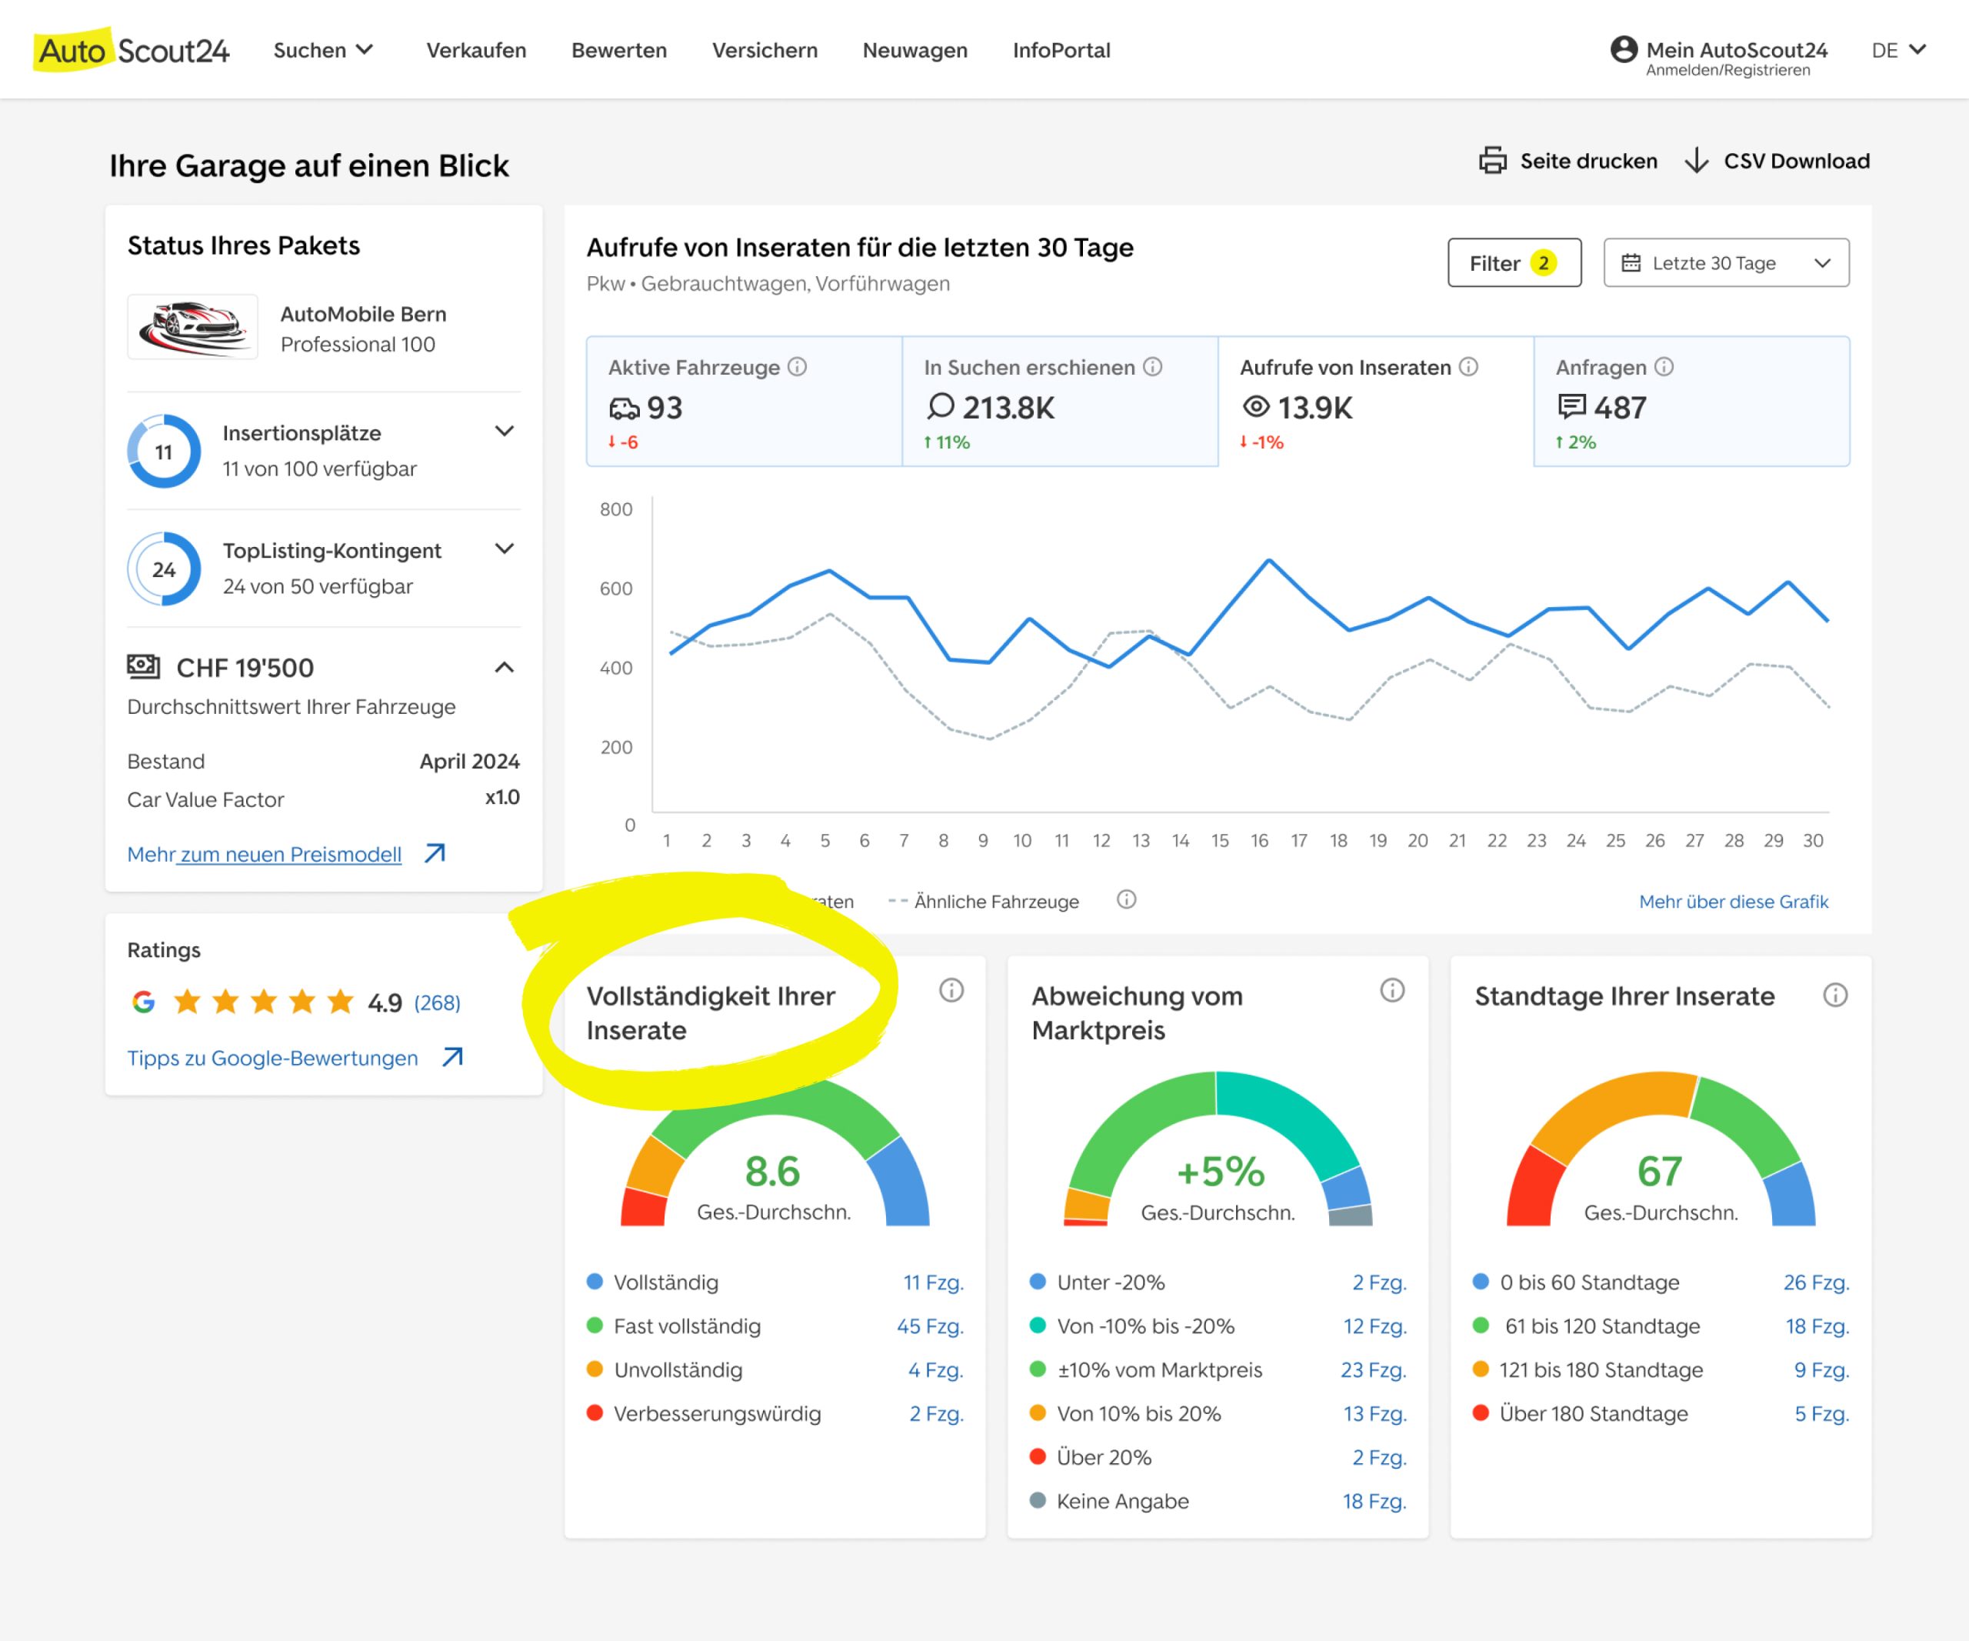1969x1641 pixels.
Task: Expand the Insertionsplätze section
Action: tap(505, 432)
